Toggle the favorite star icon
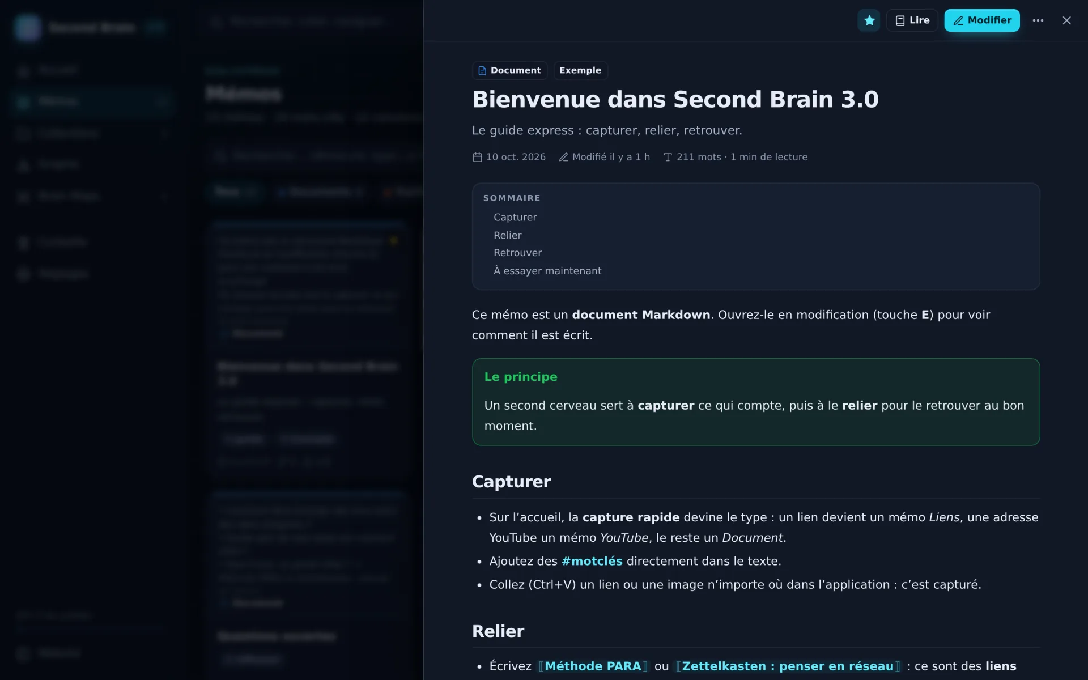This screenshot has height=680, width=1088. click(869, 20)
